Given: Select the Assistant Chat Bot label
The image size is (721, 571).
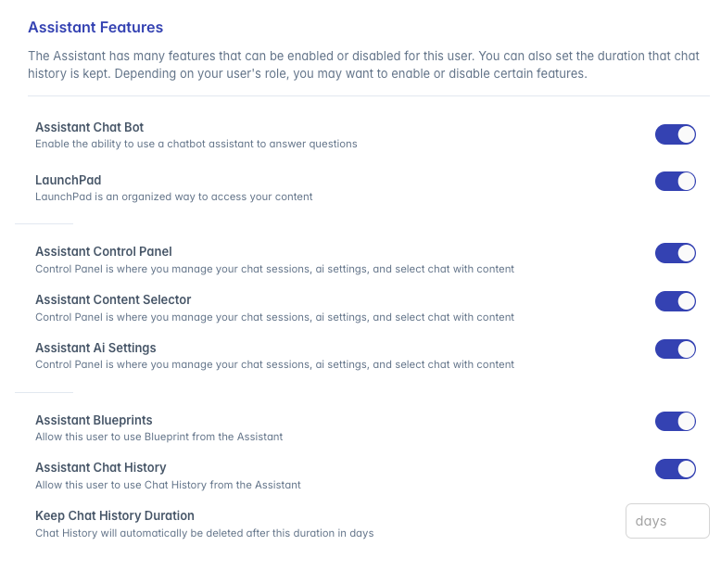Looking at the screenshot, I should pos(90,127).
